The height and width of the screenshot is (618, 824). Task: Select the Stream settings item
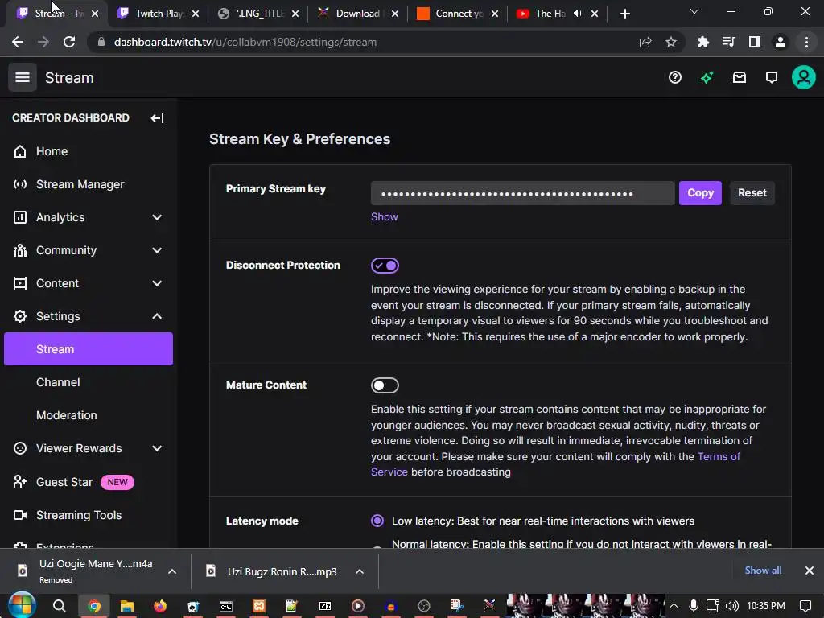[89, 349]
